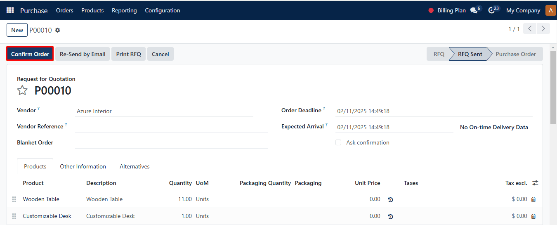Click the Customizable Desk product cell
557x225 pixels.
47,216
